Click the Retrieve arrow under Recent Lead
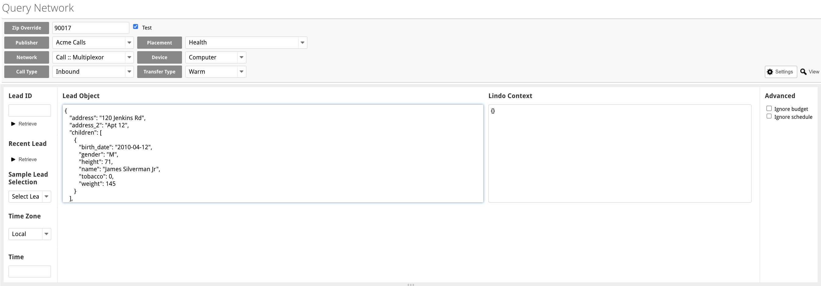The height and width of the screenshot is (286, 821). click(x=13, y=159)
